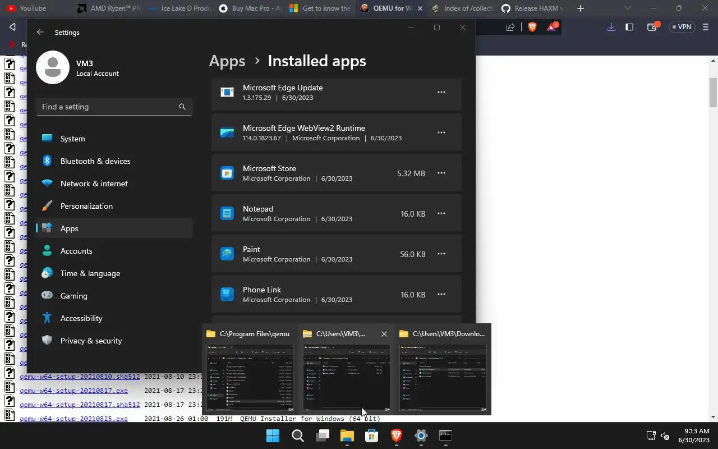Viewport: 718px width, 449px height.
Task: Click the Phone Link app icon
Action: tap(227, 294)
